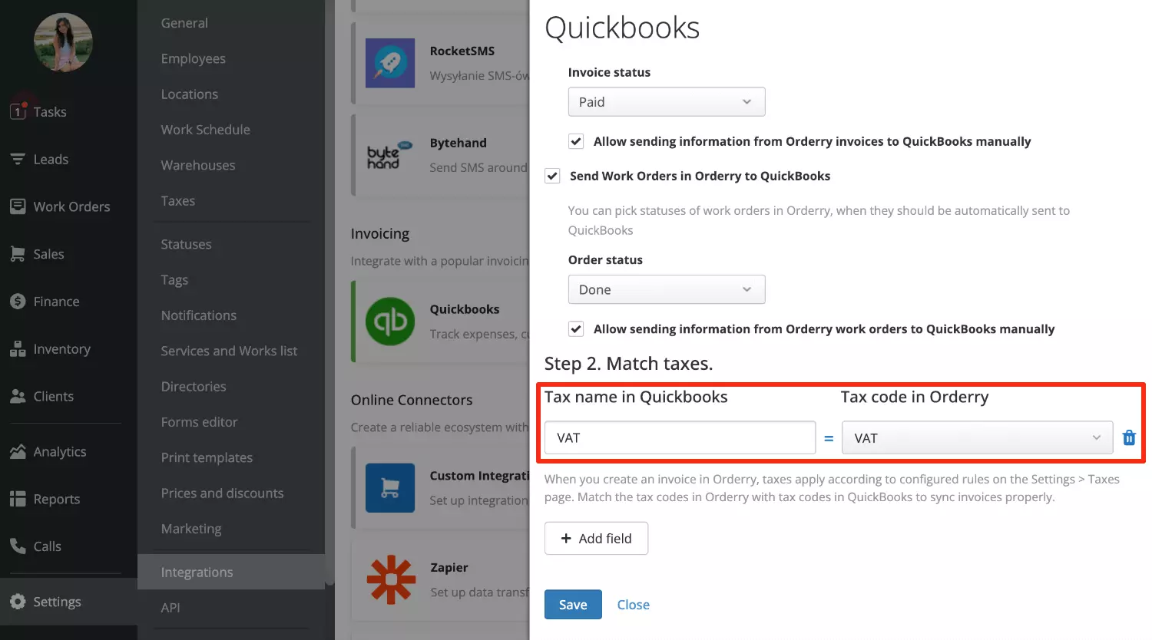Screen dimensions: 1152x640
Task: Click the Tax name in Quickbooks field
Action: 680,437
